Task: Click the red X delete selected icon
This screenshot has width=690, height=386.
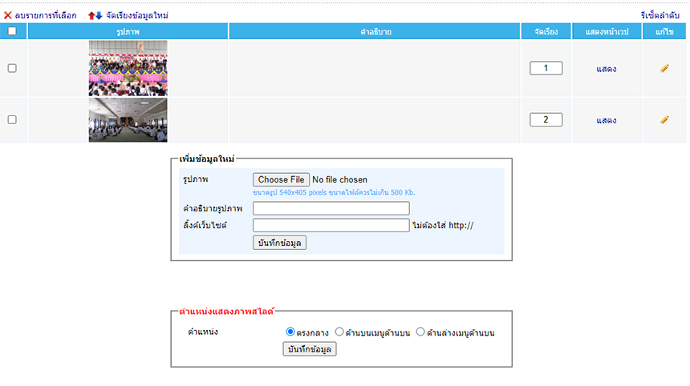Action: (x=7, y=15)
